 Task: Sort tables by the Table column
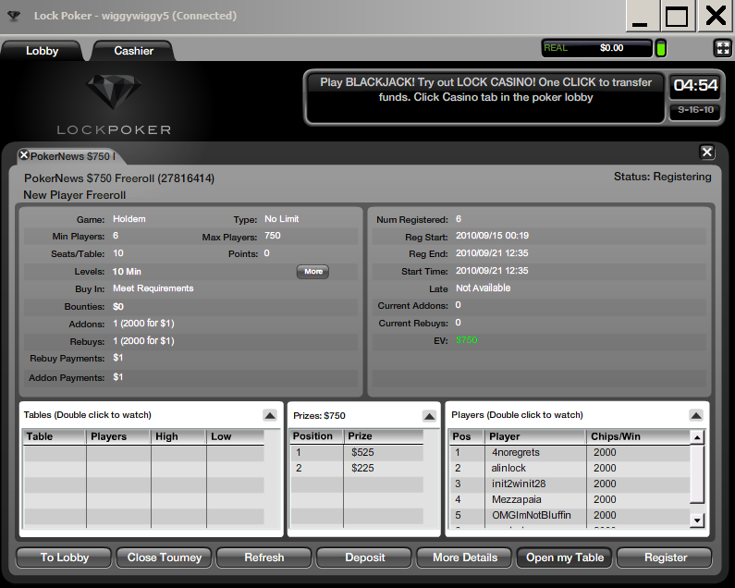55,436
